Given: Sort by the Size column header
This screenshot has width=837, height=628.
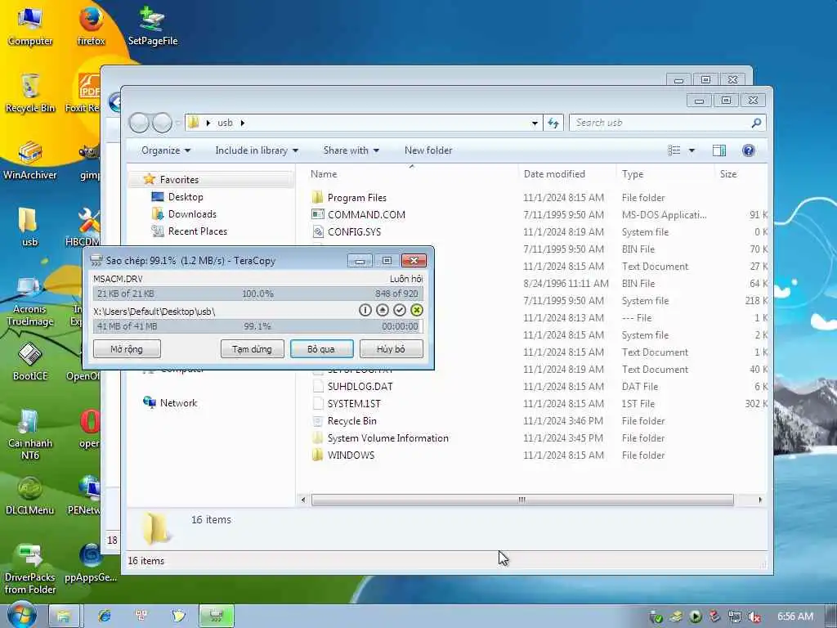Looking at the screenshot, I should pos(728,174).
